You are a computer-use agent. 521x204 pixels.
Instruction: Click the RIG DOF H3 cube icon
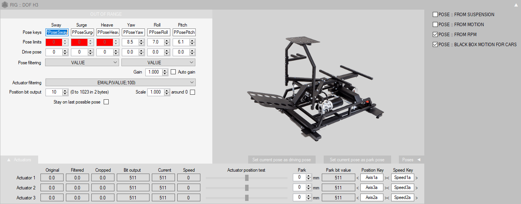click(x=5, y=5)
